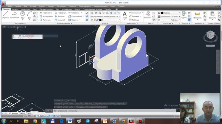Switch to the Модель layout tab
The width and height of the screenshot is (222, 124).
click(x=15, y=113)
